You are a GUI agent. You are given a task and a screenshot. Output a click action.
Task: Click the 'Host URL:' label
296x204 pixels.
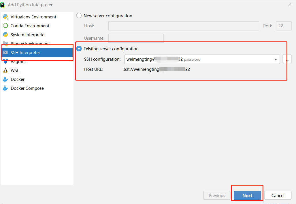(93, 69)
